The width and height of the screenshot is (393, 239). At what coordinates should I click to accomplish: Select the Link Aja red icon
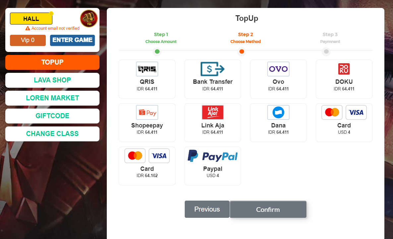coord(213,112)
